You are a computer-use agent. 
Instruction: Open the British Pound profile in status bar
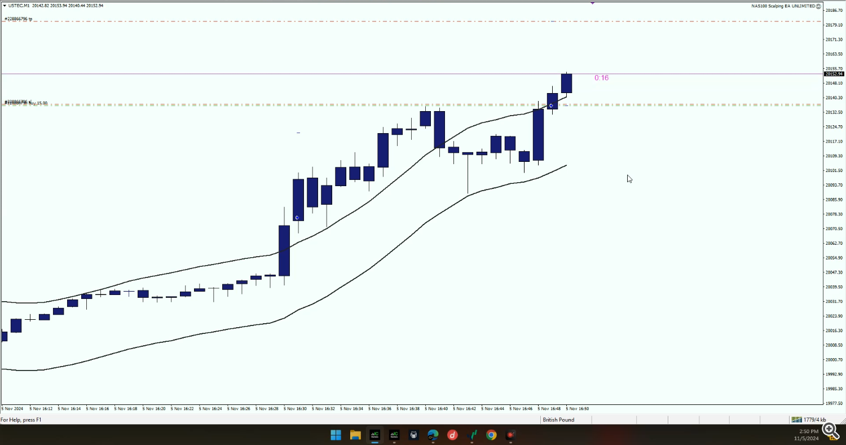point(558,420)
